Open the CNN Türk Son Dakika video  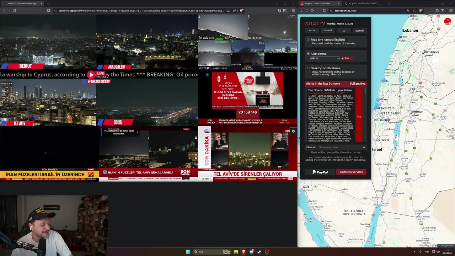(x=49, y=154)
